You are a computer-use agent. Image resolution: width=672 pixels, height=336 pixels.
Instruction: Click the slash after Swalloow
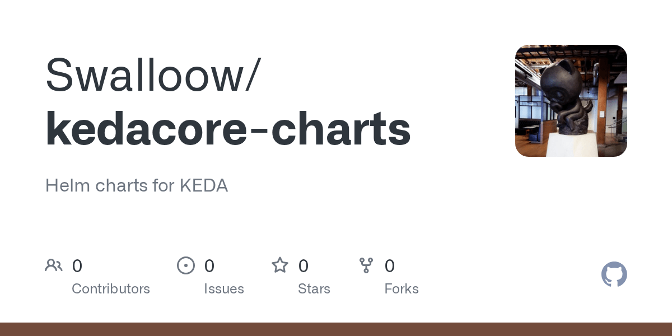(x=252, y=76)
